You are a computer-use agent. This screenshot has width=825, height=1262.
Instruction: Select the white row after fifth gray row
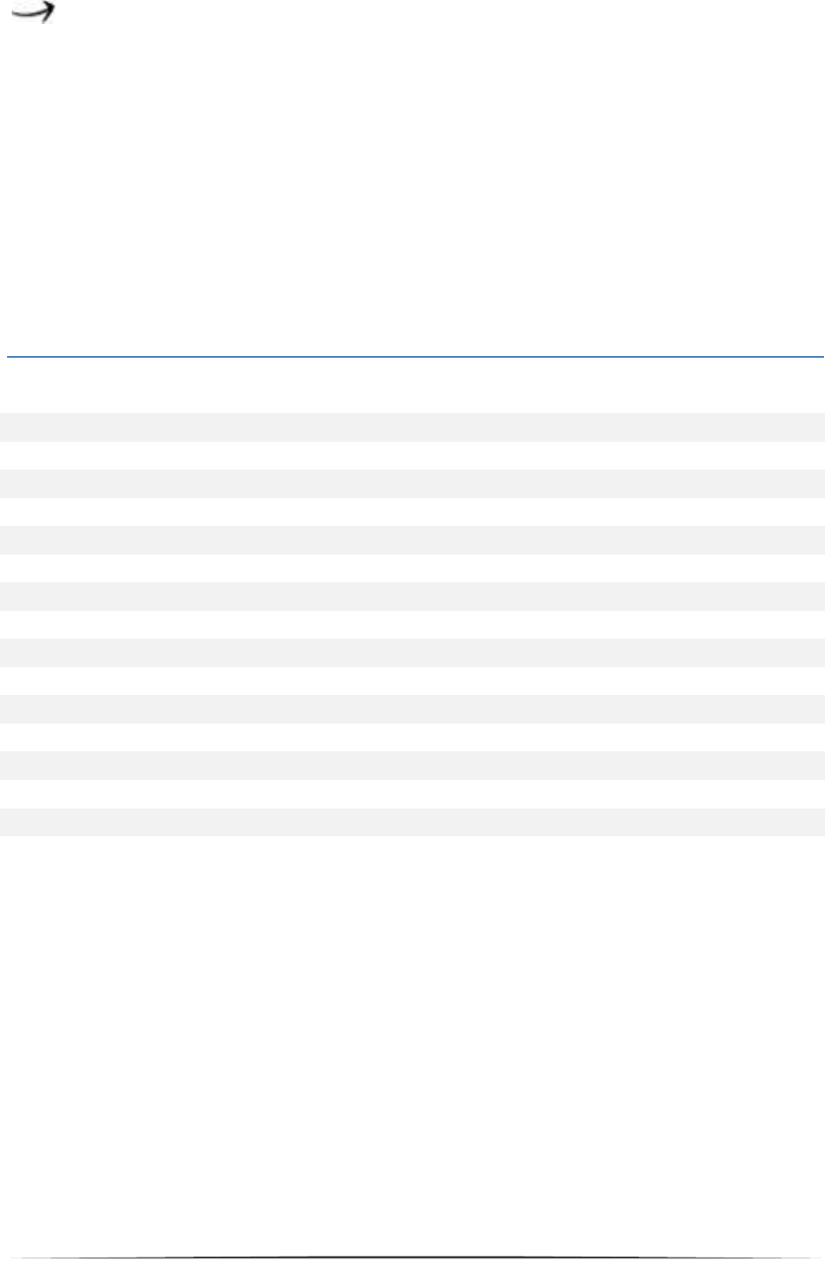click(x=412, y=681)
